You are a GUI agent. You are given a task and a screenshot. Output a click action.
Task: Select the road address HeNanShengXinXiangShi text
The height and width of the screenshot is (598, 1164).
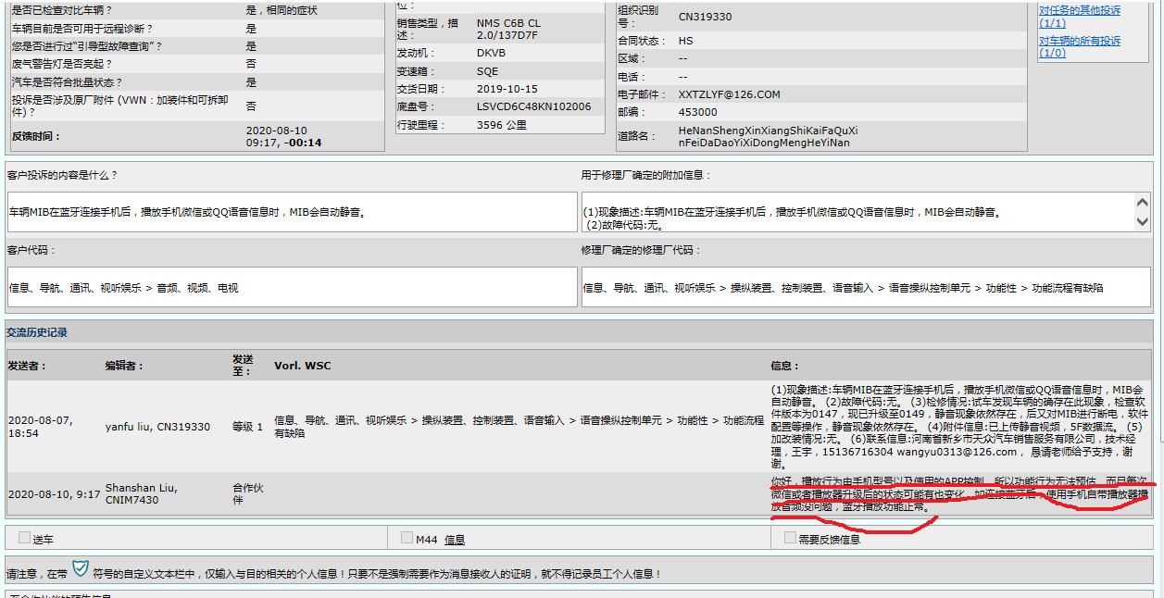(768, 137)
